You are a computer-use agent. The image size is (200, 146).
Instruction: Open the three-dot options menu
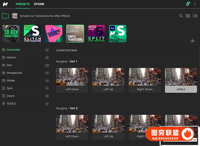[195, 4]
